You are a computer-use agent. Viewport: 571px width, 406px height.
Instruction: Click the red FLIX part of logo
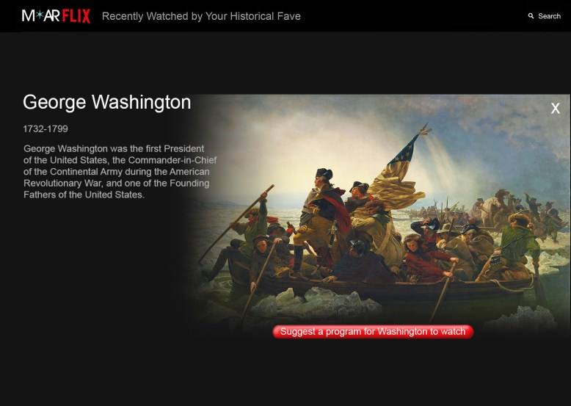pyautogui.click(x=76, y=16)
